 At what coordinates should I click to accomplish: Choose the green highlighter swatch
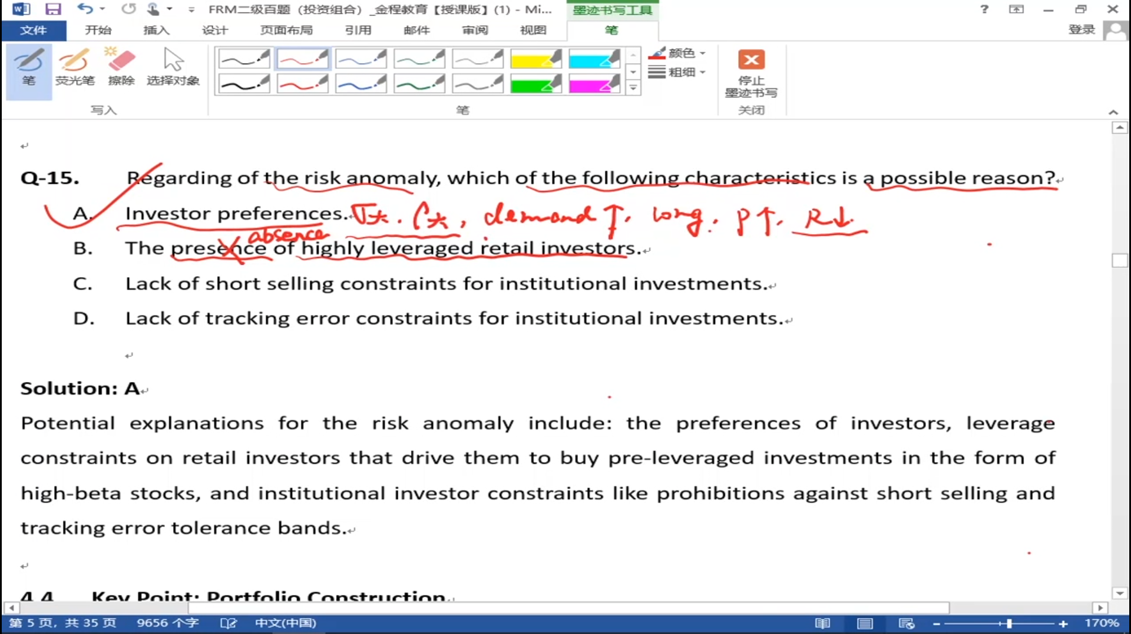pyautogui.click(x=535, y=84)
